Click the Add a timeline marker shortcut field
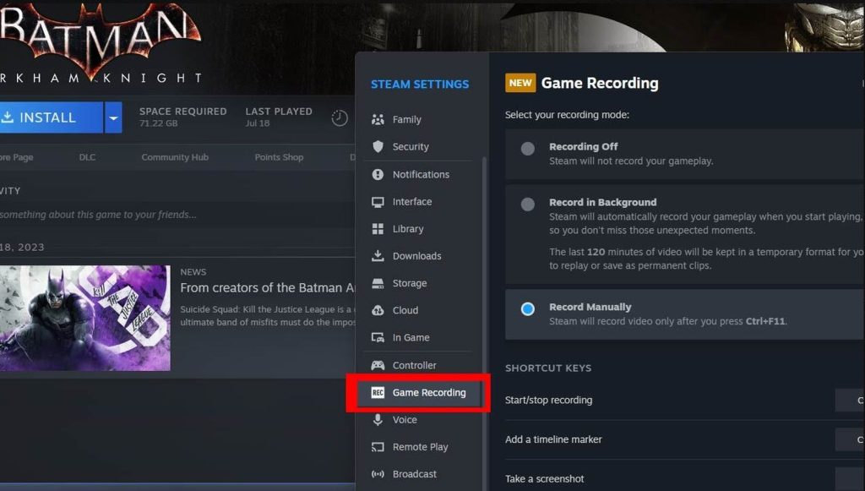Screen dimensions: 865x491 pyautogui.click(x=850, y=439)
